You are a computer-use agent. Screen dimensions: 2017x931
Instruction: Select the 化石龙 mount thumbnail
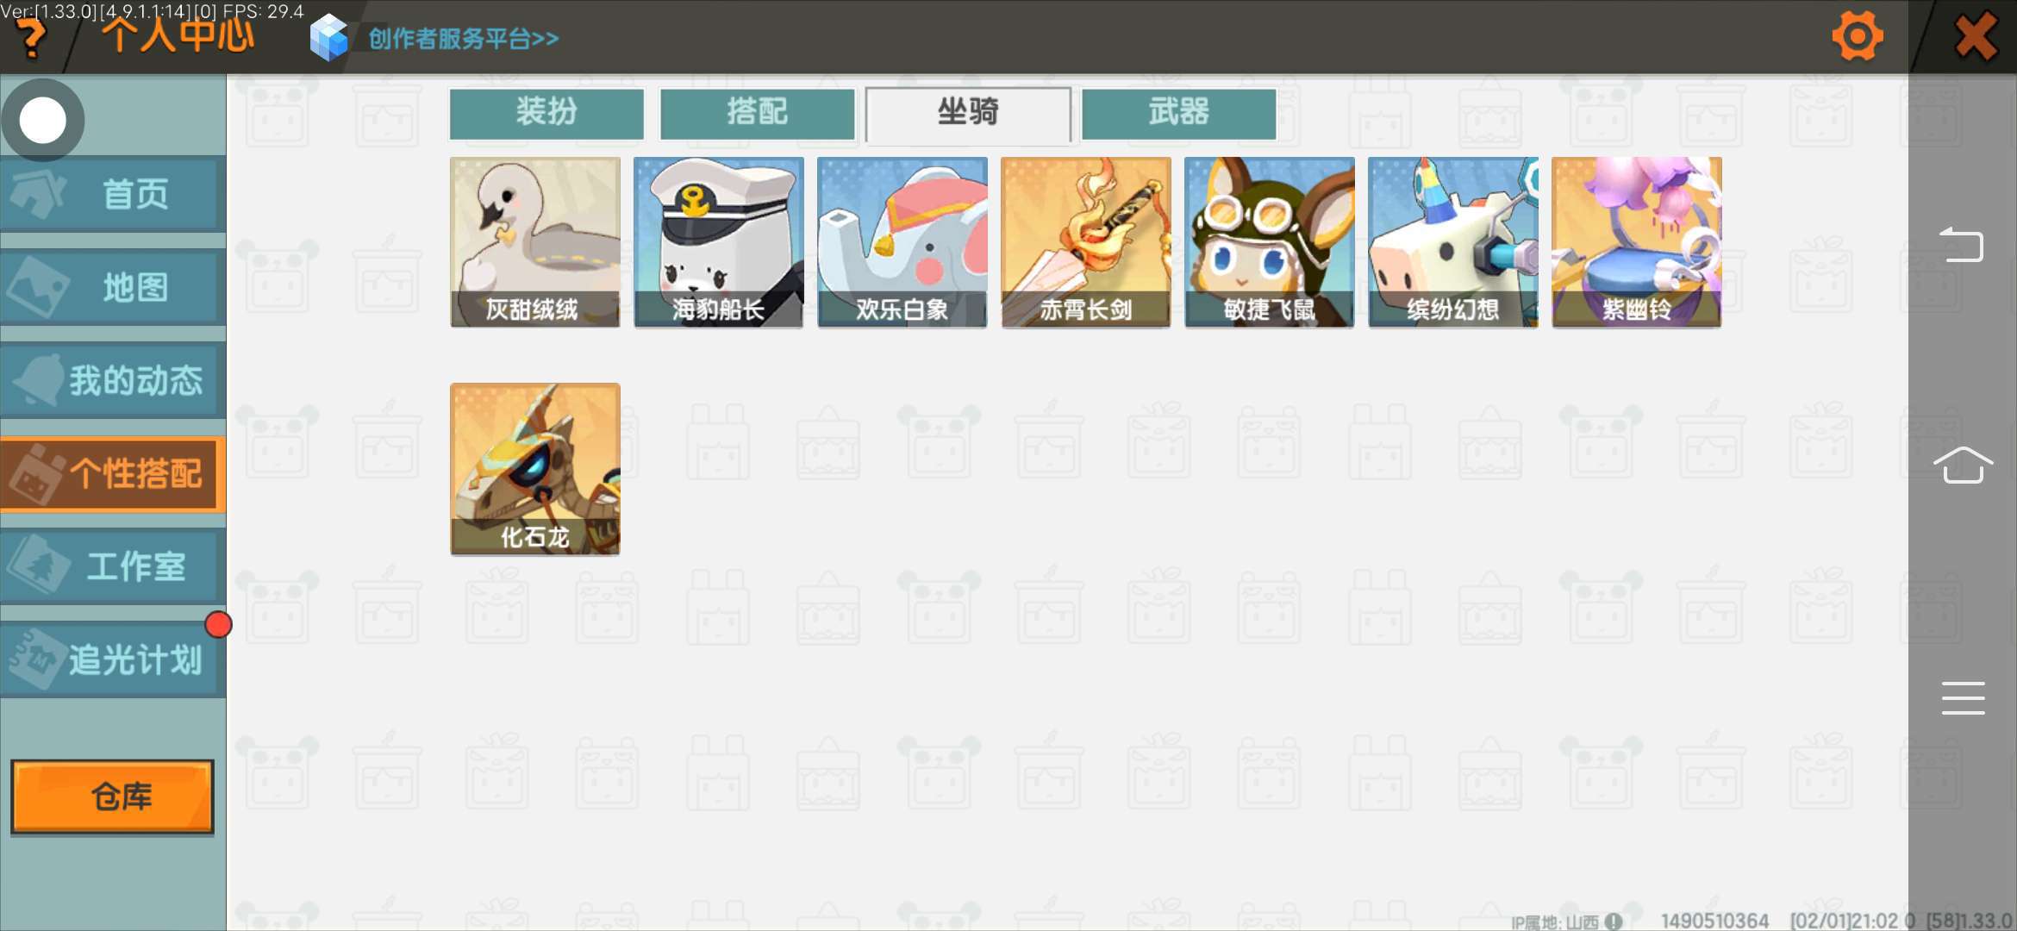coord(535,469)
